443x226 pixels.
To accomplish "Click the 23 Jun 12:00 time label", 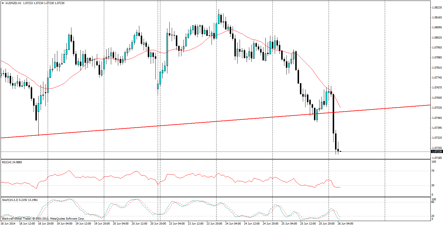I will pyautogui.click(x=196, y=224).
